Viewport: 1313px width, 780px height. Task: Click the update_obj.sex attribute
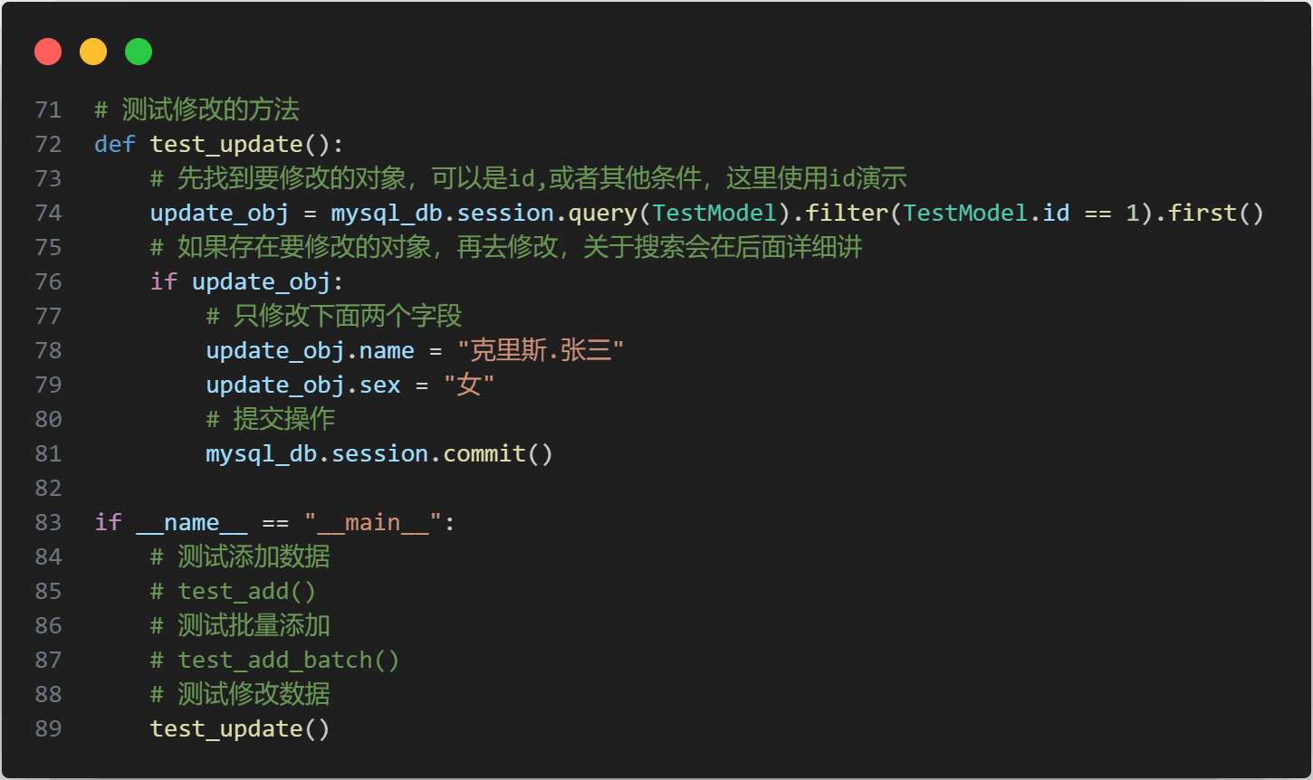303,385
